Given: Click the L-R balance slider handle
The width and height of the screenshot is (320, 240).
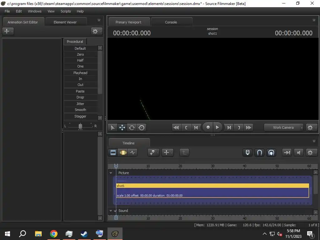Looking at the screenshot, I should [x=80, y=126].
